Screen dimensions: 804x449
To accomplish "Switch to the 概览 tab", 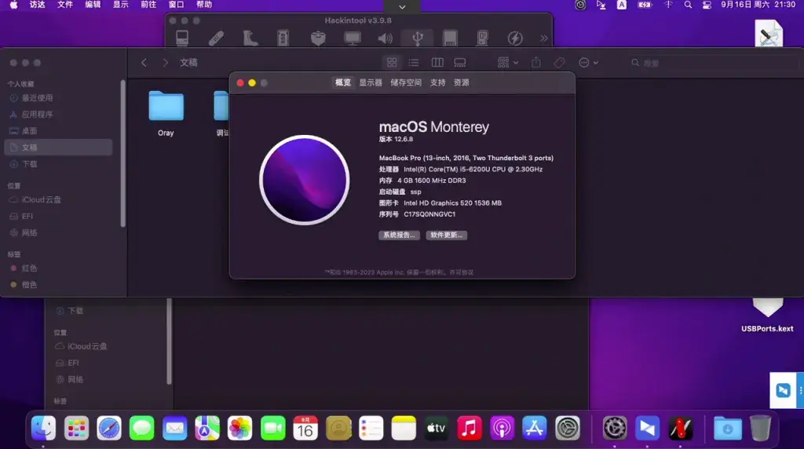I will 342,82.
